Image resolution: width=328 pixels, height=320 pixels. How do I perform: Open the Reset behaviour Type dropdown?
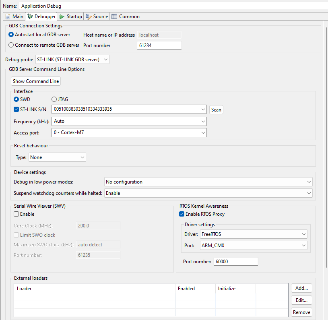[x=82, y=157]
